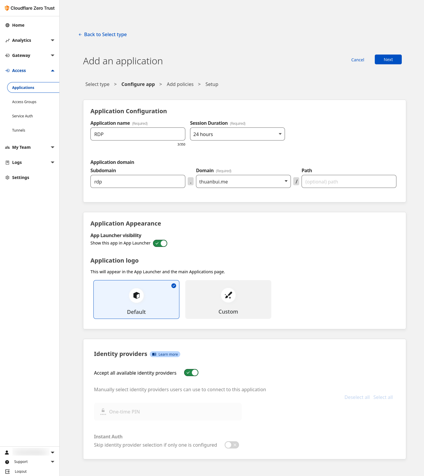Click into the optional Path field
Screen dimensions: 424x476
(x=349, y=182)
